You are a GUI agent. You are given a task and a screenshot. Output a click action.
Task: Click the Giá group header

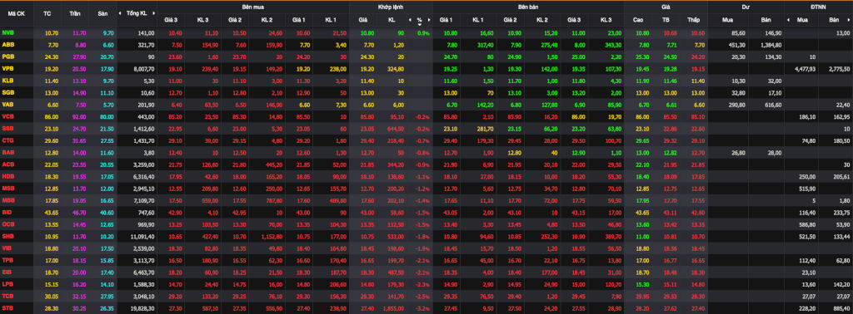tap(666, 7)
